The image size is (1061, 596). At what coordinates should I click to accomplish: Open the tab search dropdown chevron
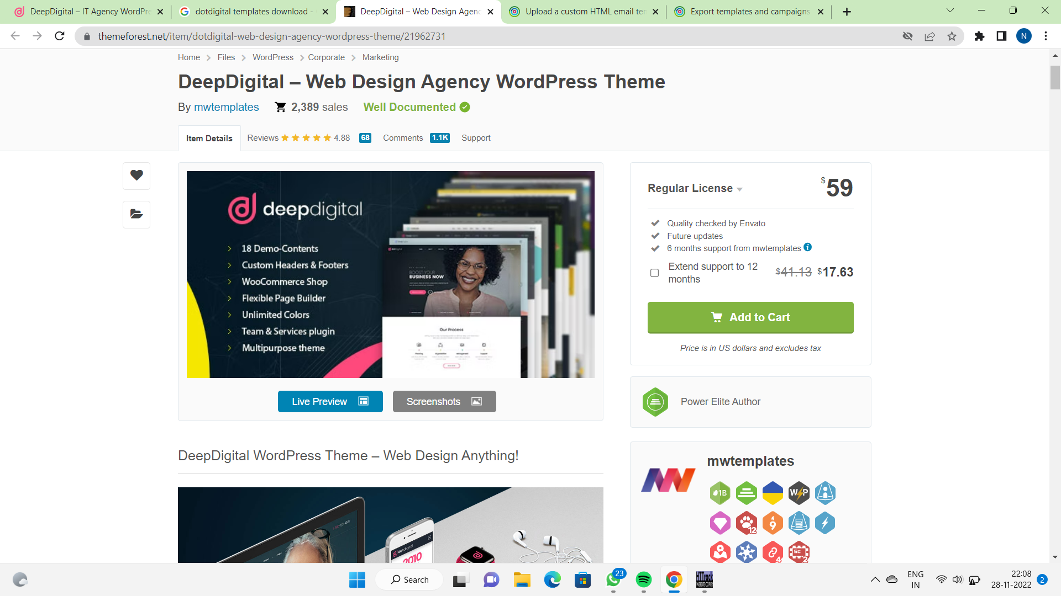tap(950, 11)
